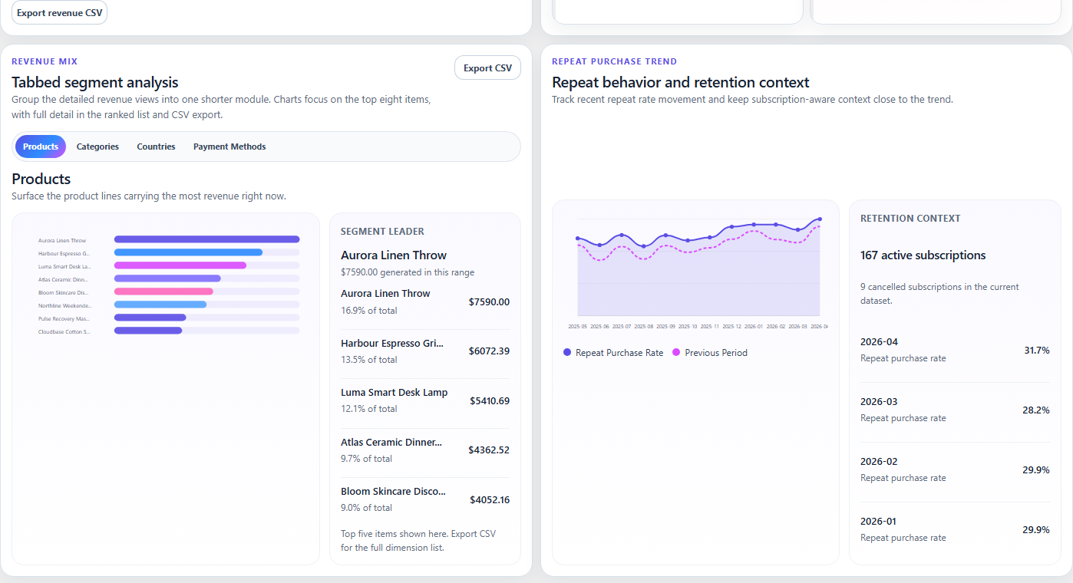Toggle the Repeat Purchase Rate series legend
Image resolution: width=1073 pixels, height=583 pixels.
(613, 352)
